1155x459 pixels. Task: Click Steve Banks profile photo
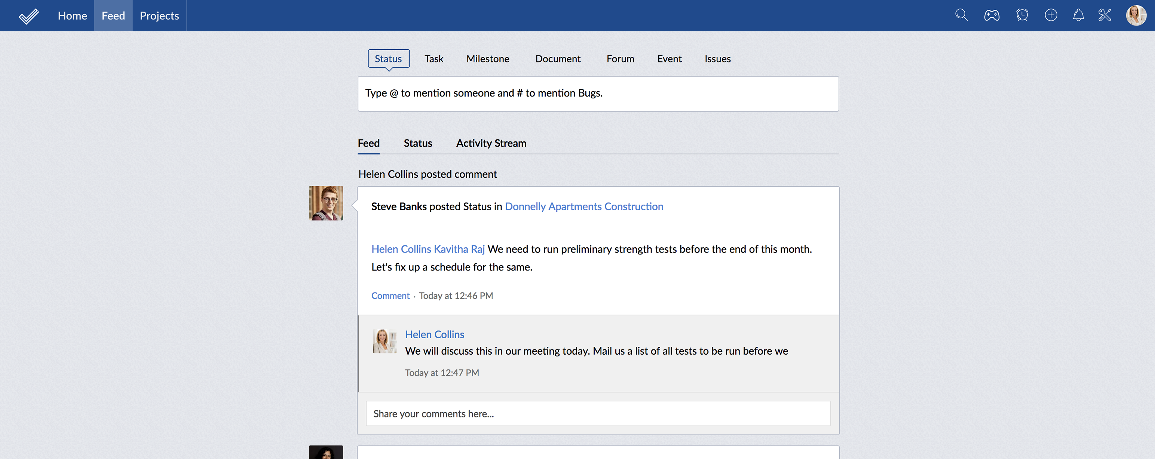click(326, 203)
